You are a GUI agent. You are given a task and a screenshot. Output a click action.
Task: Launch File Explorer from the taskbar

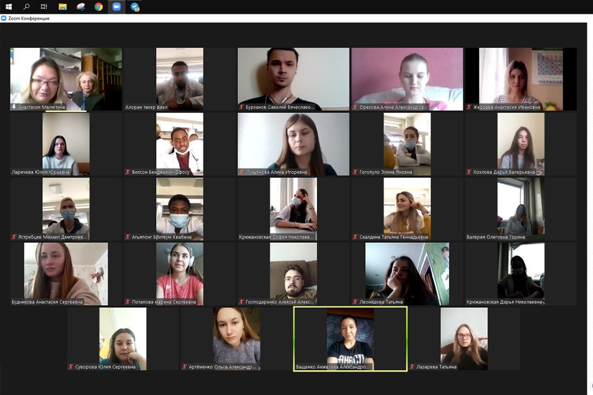point(62,7)
